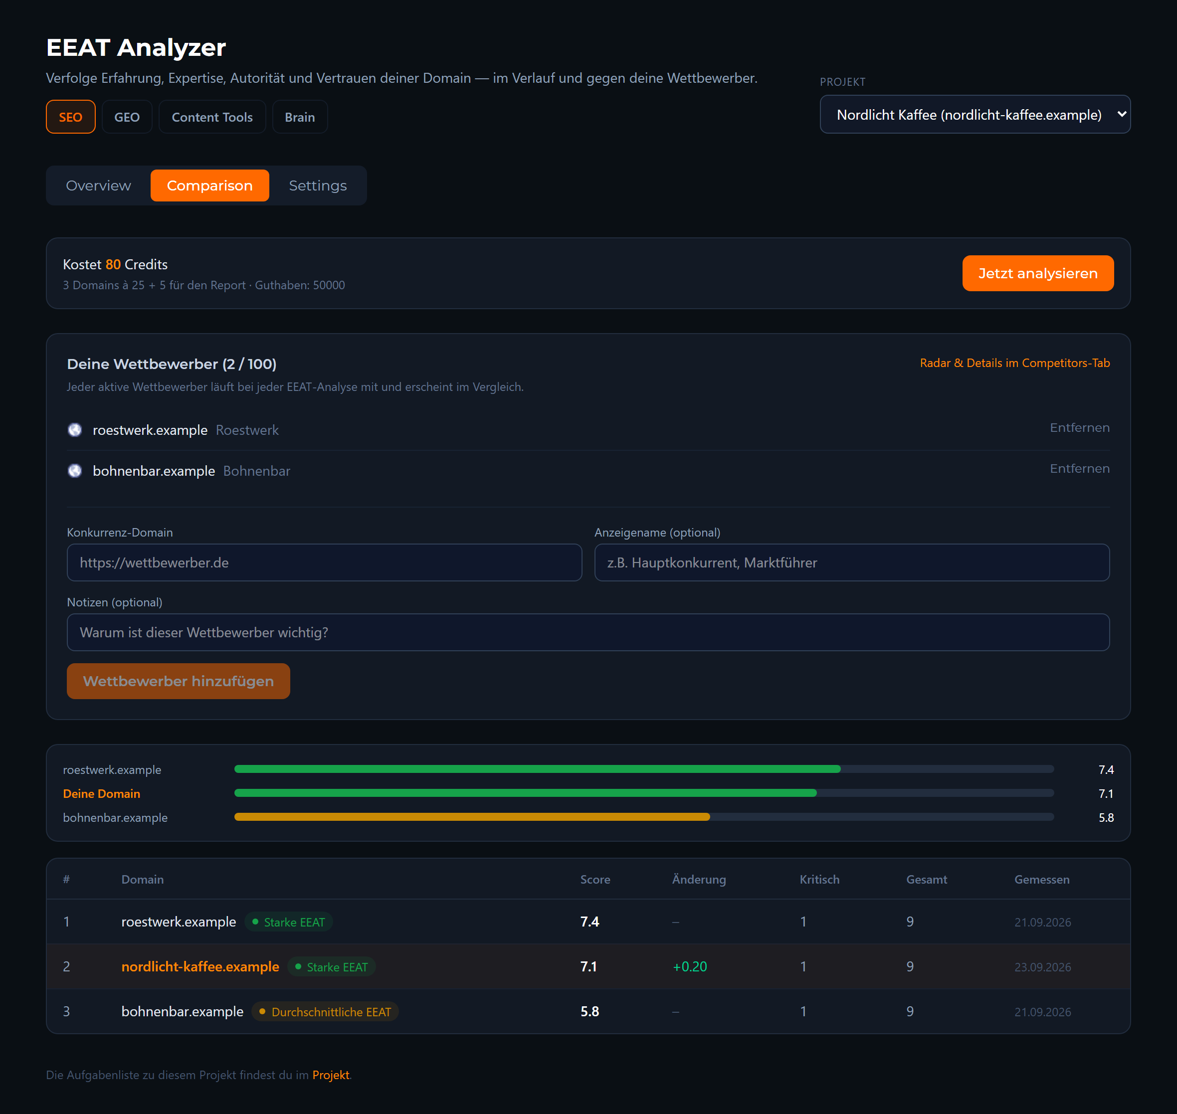This screenshot has width=1177, height=1114.
Task: Click the roestwerk.example score bar
Action: tap(644, 769)
